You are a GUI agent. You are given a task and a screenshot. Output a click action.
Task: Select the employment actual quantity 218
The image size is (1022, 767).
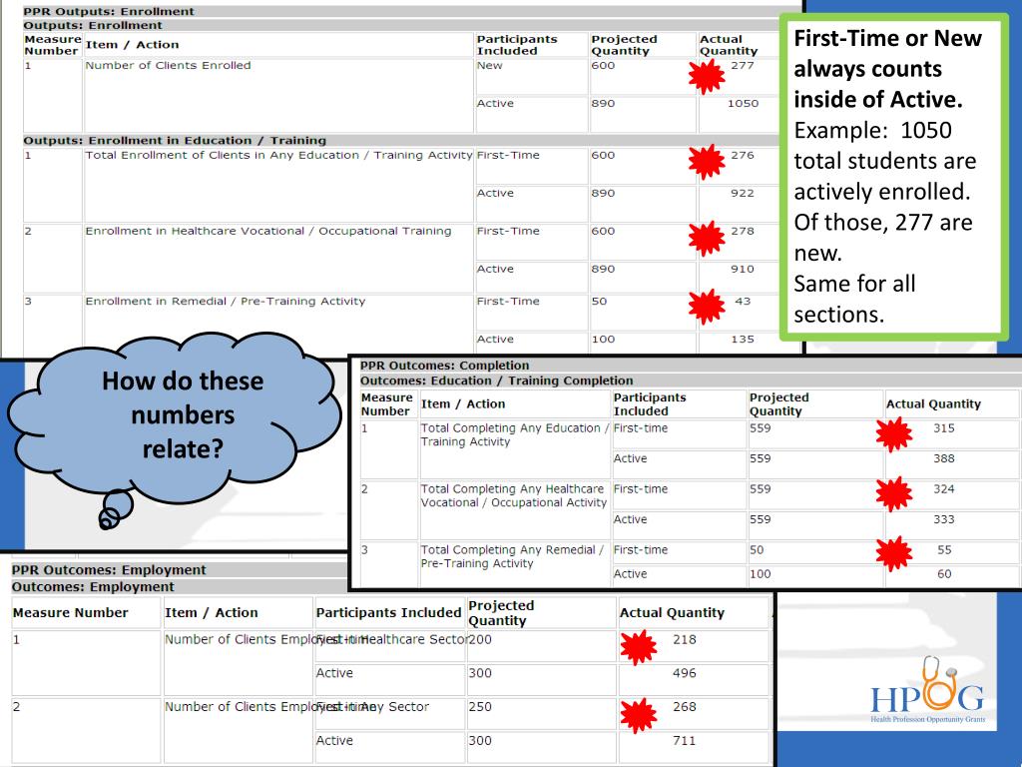click(685, 639)
